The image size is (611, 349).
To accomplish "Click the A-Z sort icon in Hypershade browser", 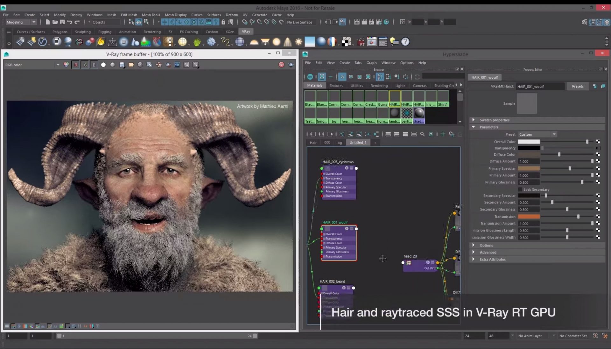I will point(380,77).
